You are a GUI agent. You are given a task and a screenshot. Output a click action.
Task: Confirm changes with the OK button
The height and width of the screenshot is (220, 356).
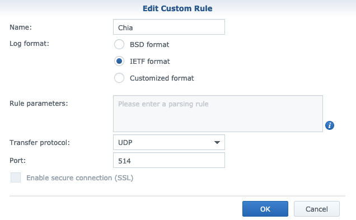click(265, 209)
